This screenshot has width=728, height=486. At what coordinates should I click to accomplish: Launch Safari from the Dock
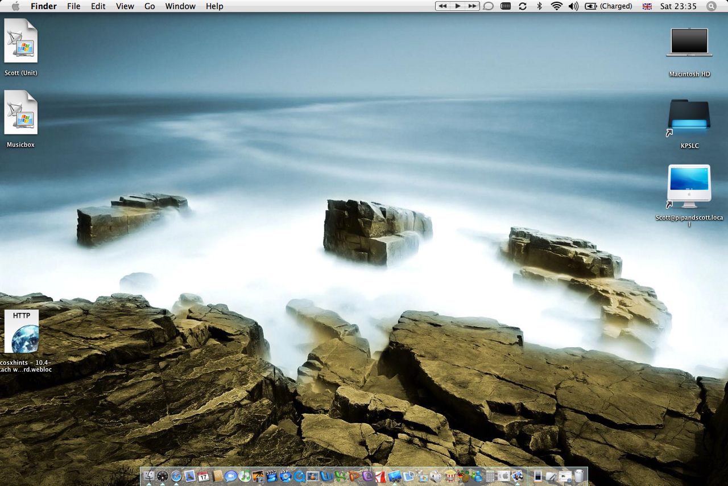pyautogui.click(x=176, y=476)
